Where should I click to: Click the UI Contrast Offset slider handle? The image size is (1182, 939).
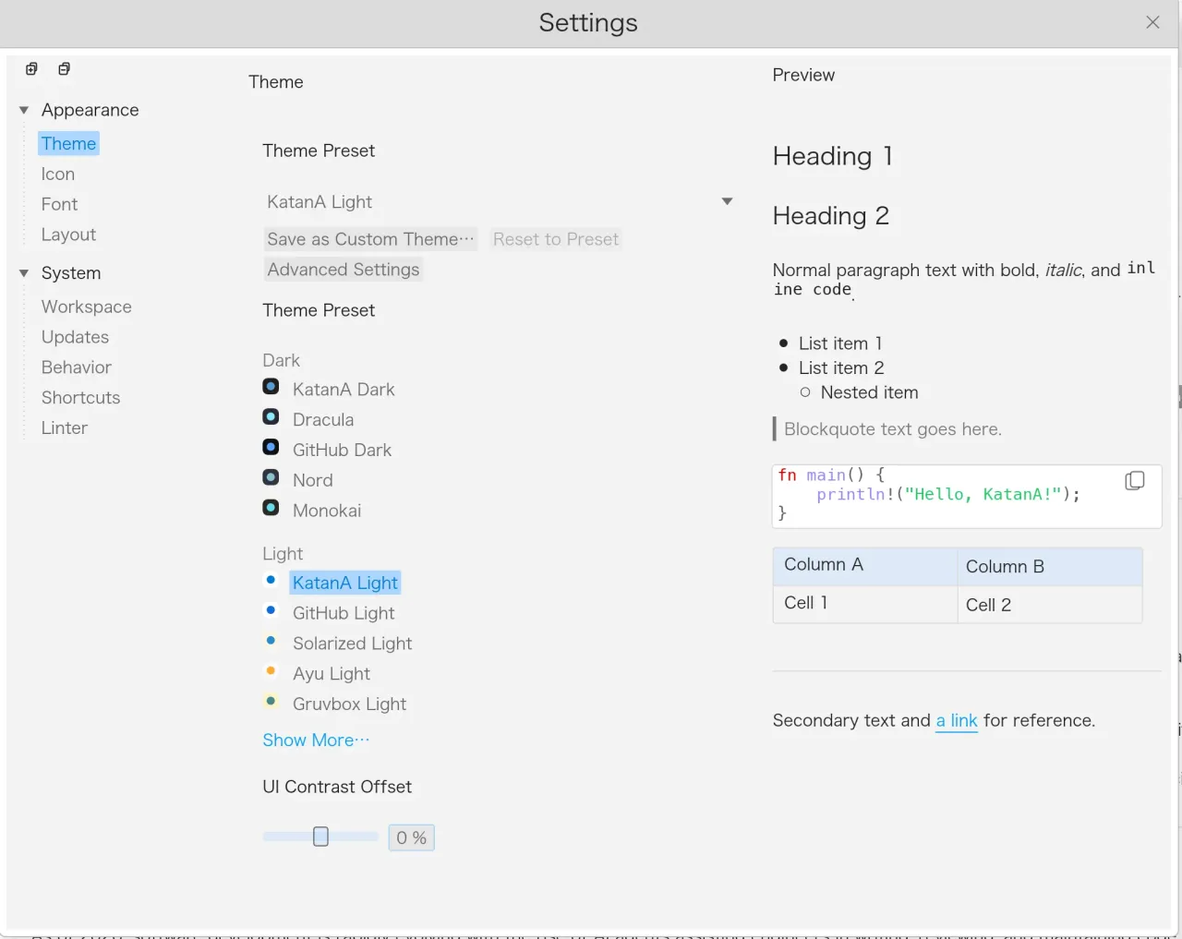tap(320, 837)
